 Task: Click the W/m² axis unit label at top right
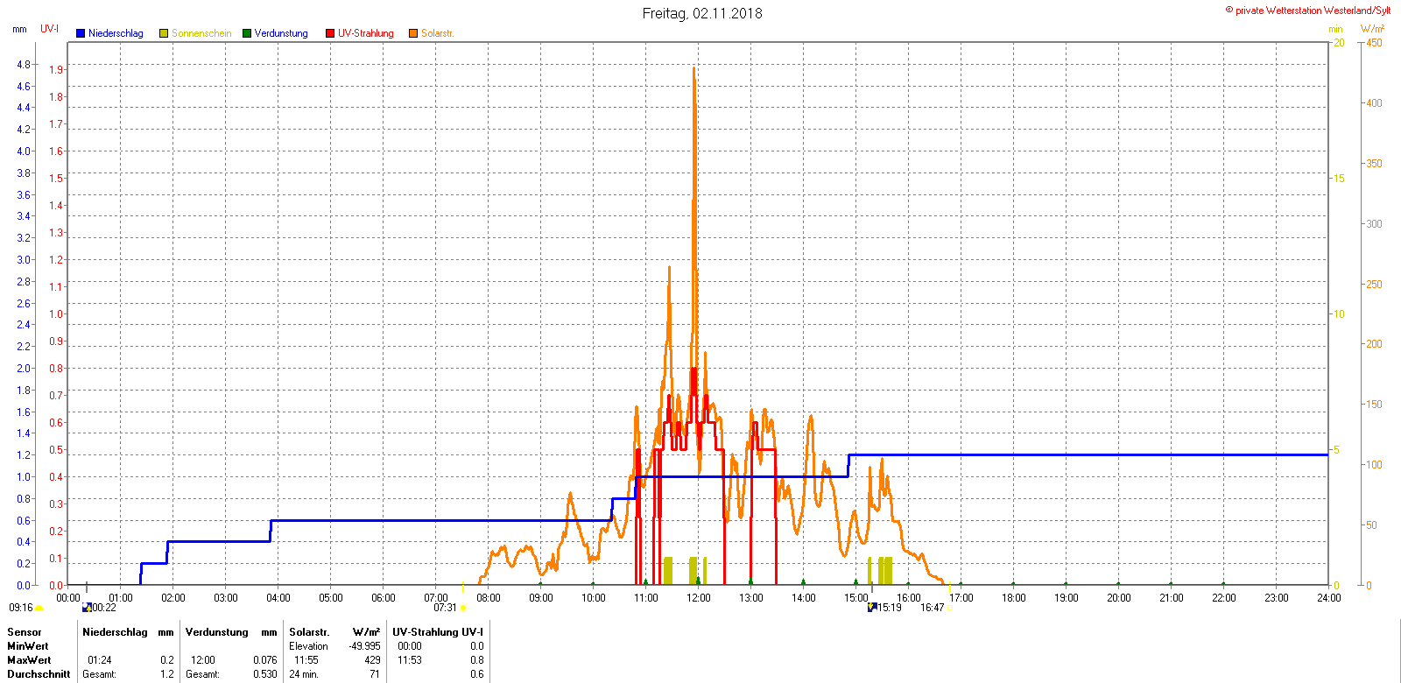(x=1372, y=29)
